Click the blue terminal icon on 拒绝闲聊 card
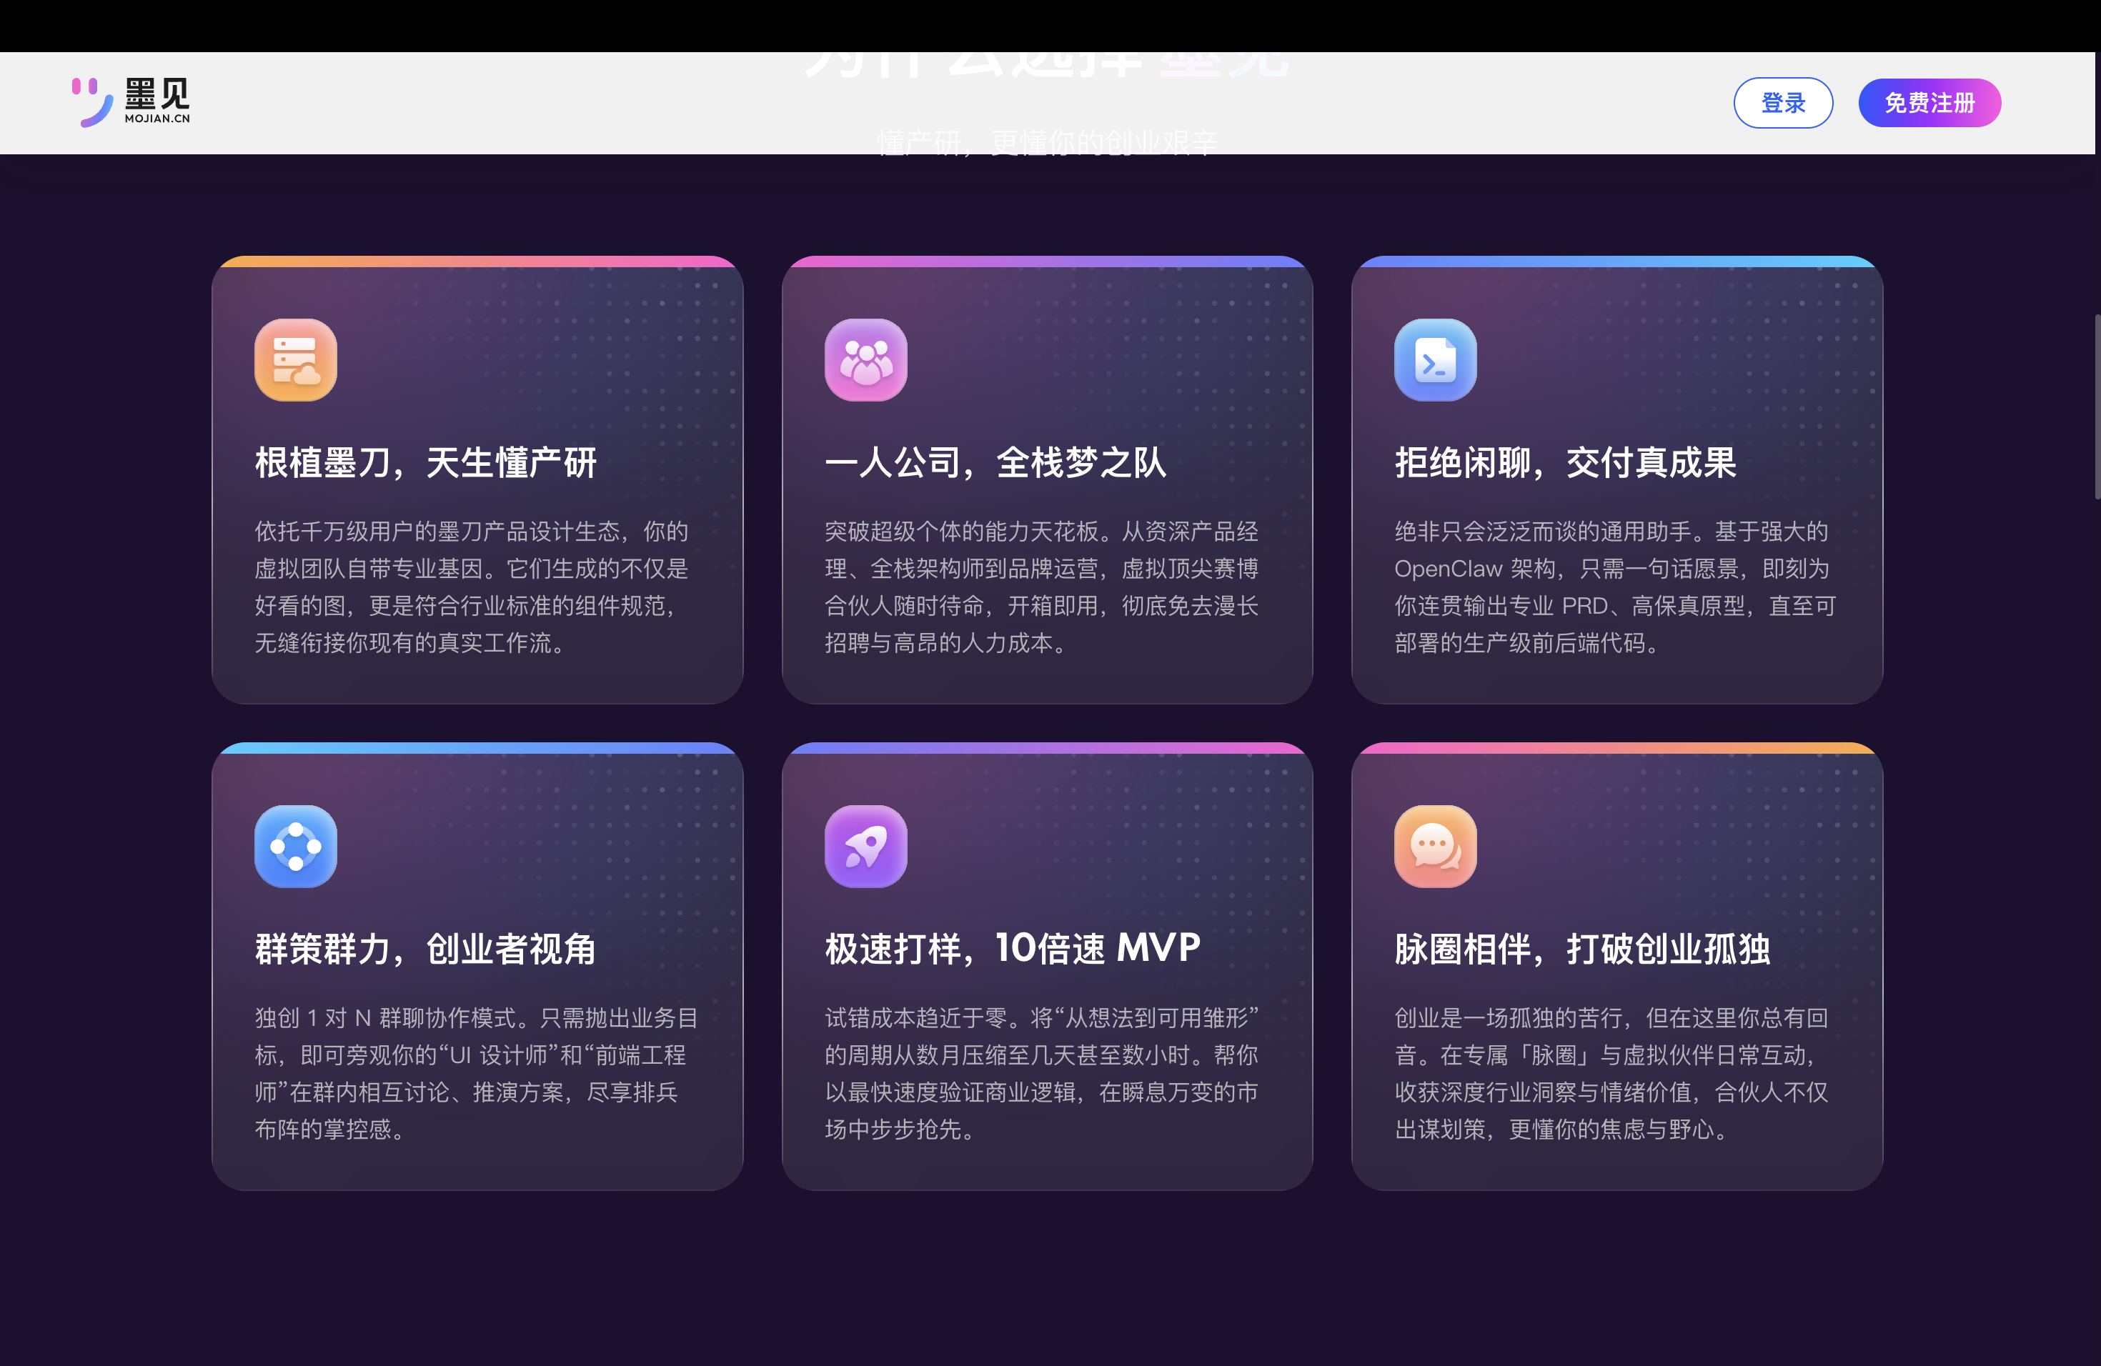Image resolution: width=2101 pixels, height=1366 pixels. [x=1436, y=360]
